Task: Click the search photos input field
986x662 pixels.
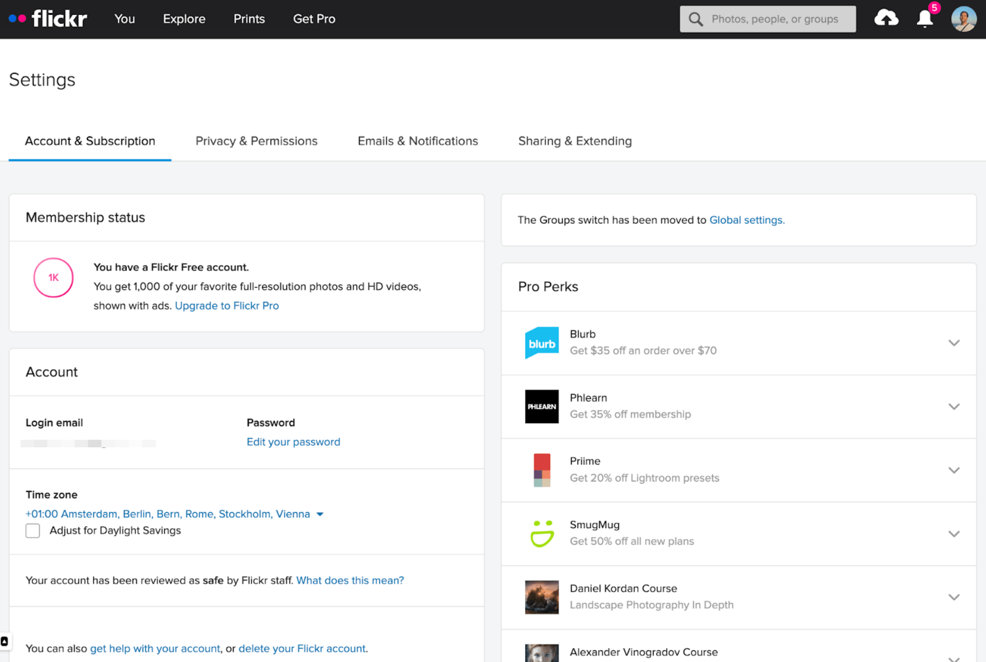Action: tap(775, 19)
